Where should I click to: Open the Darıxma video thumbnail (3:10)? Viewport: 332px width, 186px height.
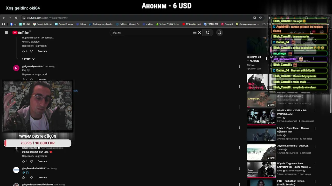point(261,99)
